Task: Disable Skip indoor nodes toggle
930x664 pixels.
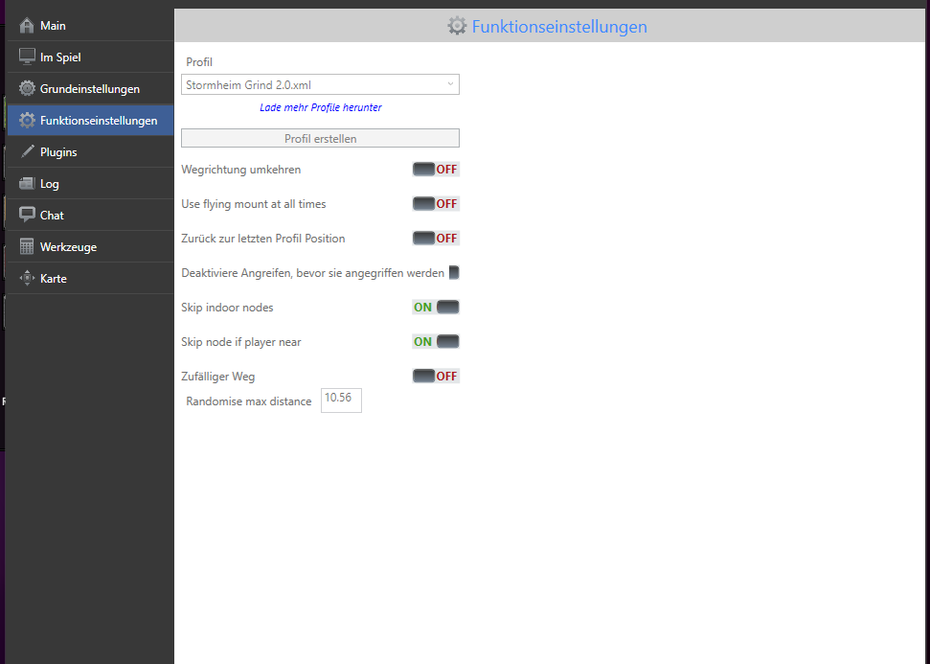Action: click(436, 308)
